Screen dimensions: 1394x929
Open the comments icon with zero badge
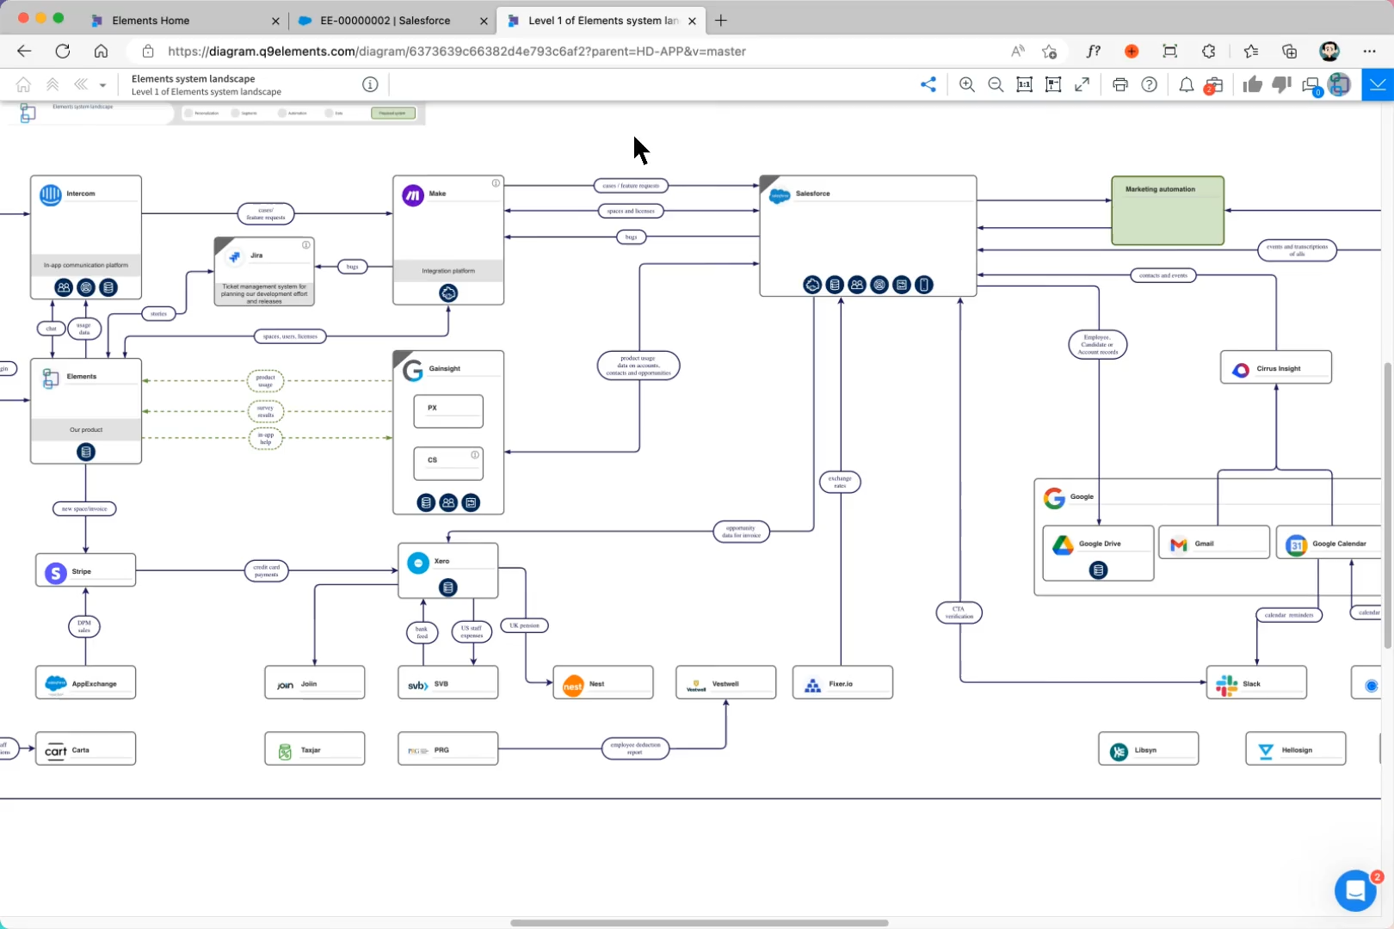[1311, 85]
